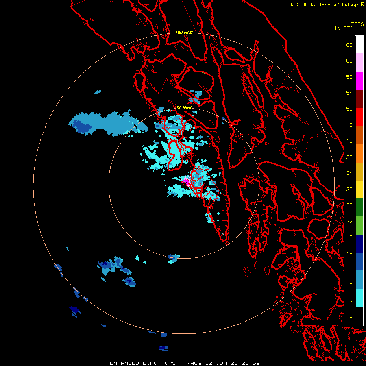366x366 pixels.
Task: Select the navy 22 kft legend swatch
Action: tap(359, 244)
